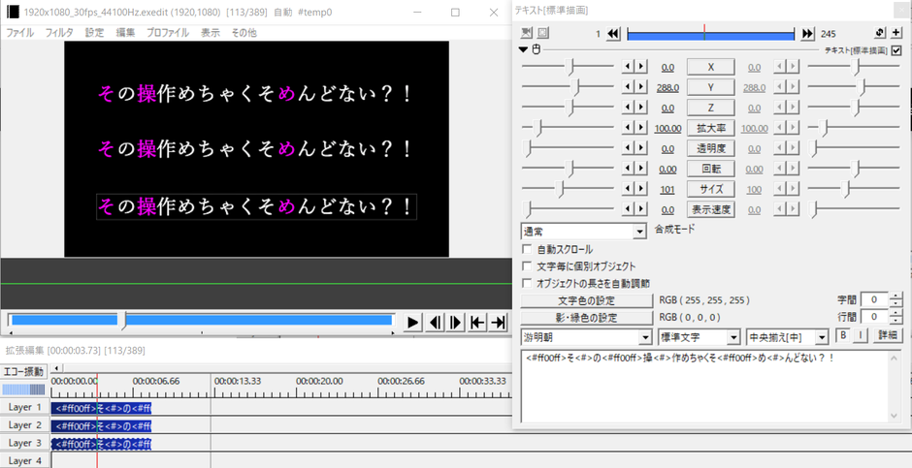Click the left increase arrow for 表示速度
This screenshot has width=912, height=468.
[640, 209]
